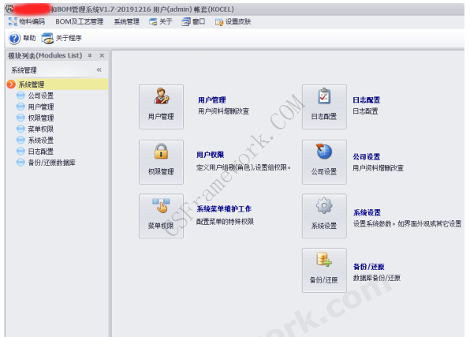Open the 用户管理 user management tile

[161, 107]
